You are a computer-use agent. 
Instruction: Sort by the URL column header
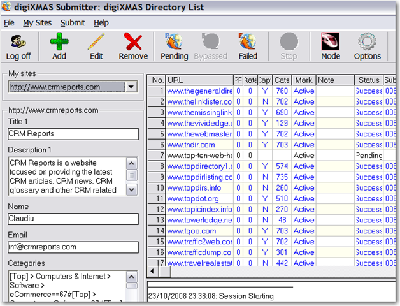[199, 80]
